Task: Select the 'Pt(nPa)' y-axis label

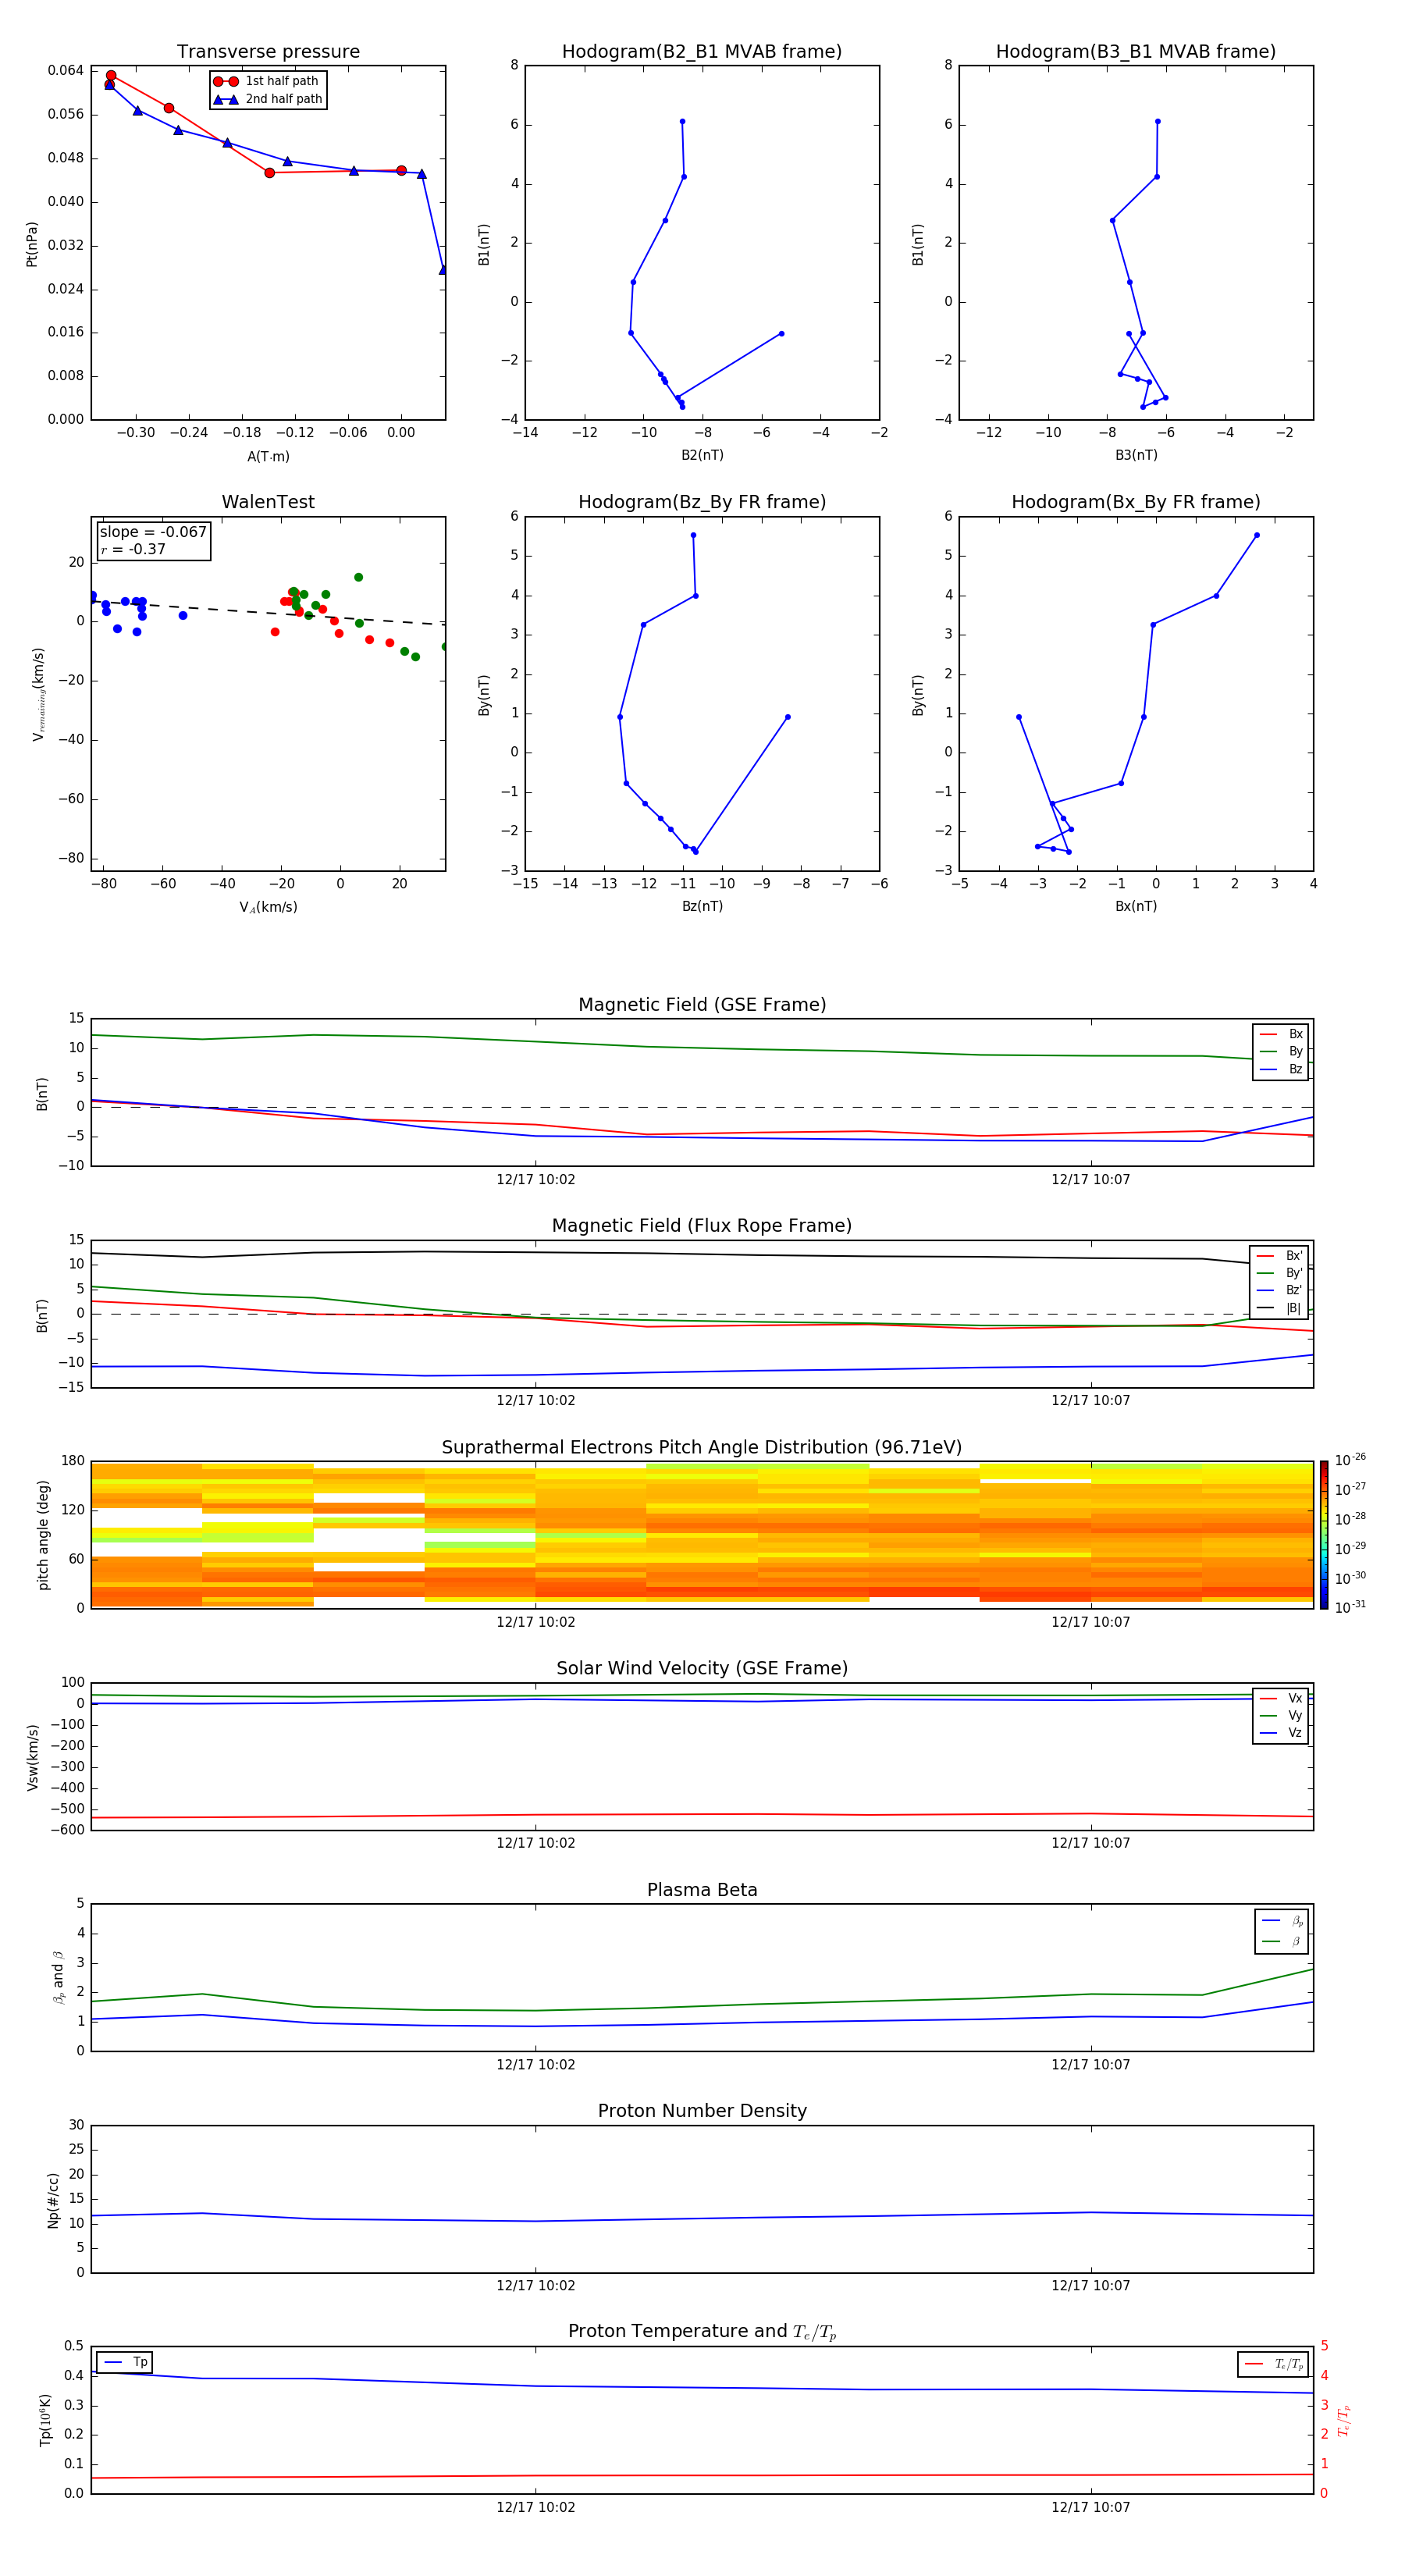Action: coord(32,243)
